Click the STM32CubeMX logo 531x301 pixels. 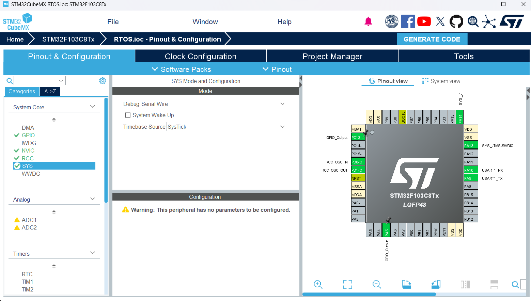click(x=17, y=22)
